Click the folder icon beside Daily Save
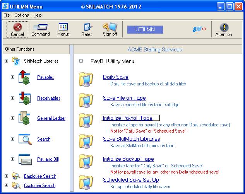Screen dimensions: 245x194 pyautogui.click(x=86, y=79)
